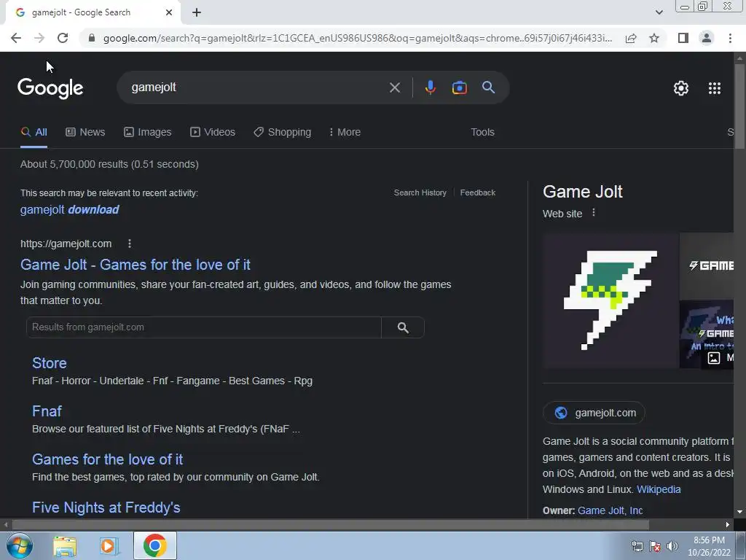Image resolution: width=746 pixels, height=560 pixels.
Task: Share this page via the share icon
Action: [631, 38]
